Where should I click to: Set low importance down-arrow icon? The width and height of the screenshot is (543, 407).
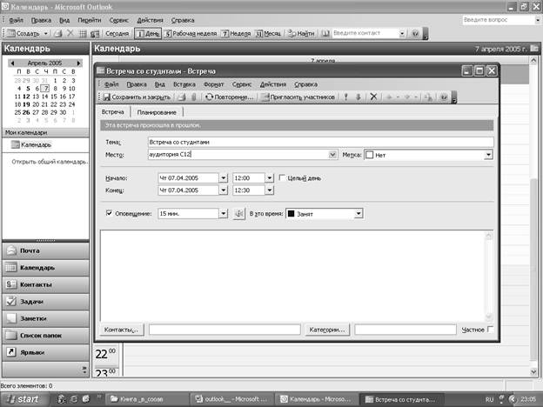pyautogui.click(x=359, y=97)
